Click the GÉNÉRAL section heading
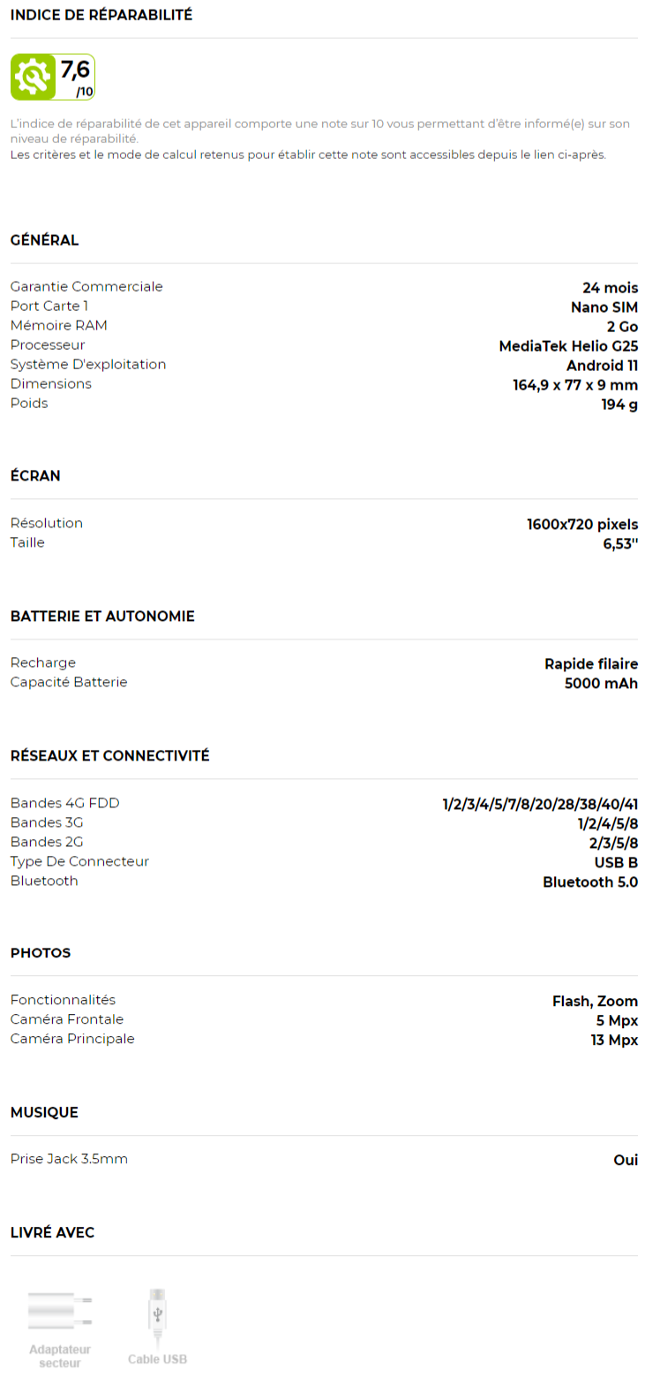This screenshot has width=645, height=1385. pos(45,240)
